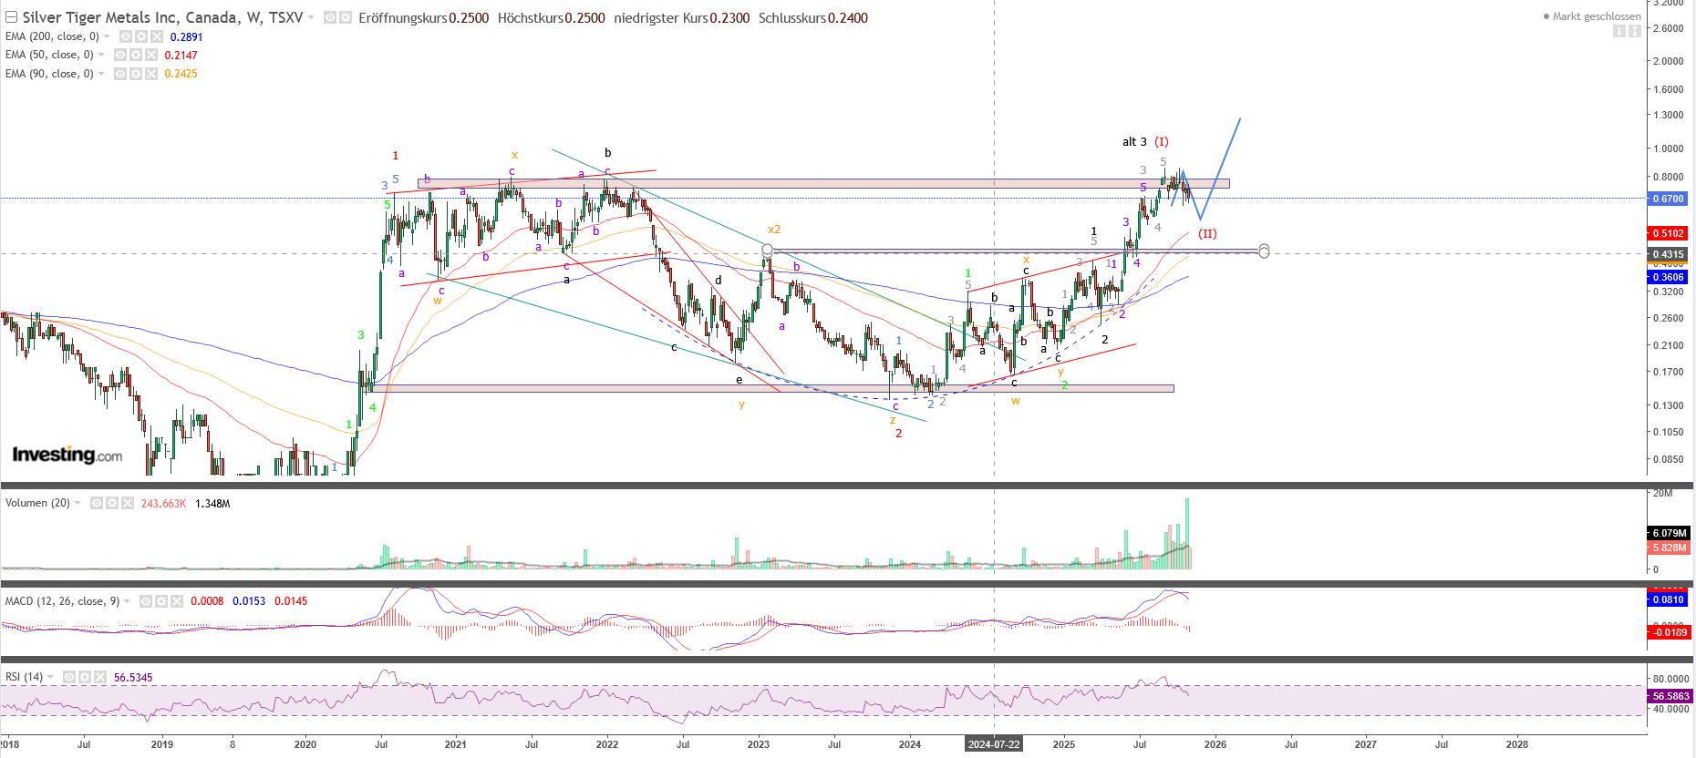Image resolution: width=1696 pixels, height=758 pixels.
Task: Remove the EMA 50 indicator
Action: tap(150, 55)
